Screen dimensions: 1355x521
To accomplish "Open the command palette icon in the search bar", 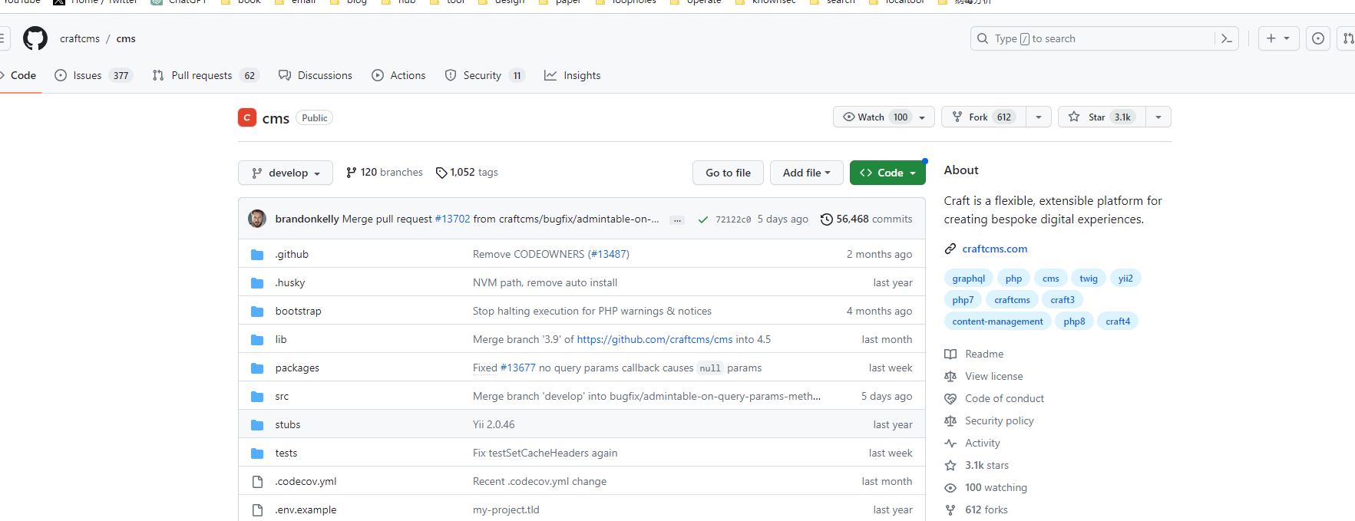I will click(1226, 38).
